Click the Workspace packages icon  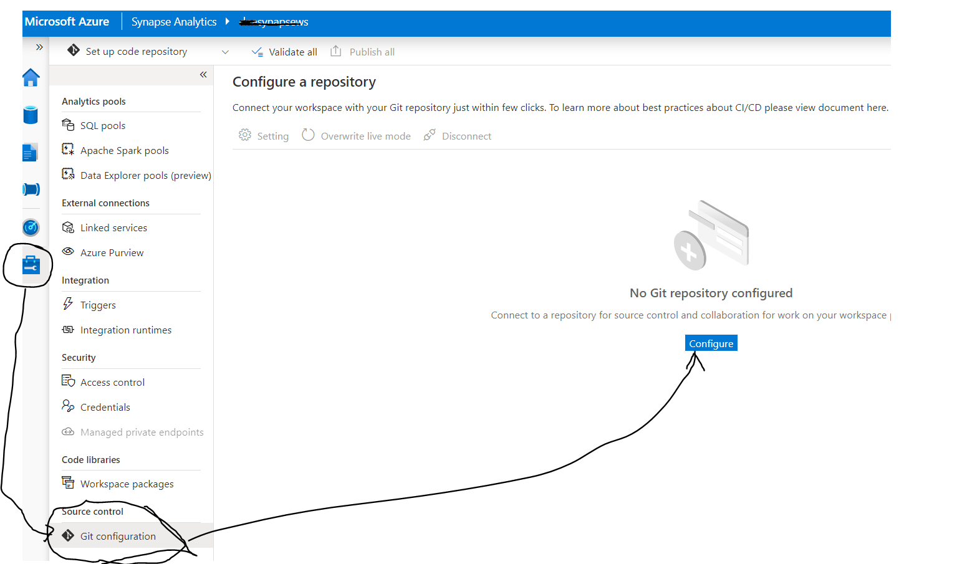(x=68, y=482)
